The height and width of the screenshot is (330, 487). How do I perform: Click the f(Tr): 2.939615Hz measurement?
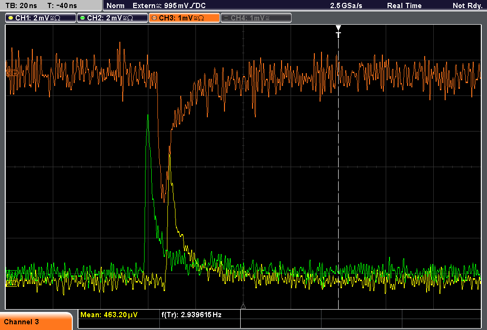click(x=191, y=315)
